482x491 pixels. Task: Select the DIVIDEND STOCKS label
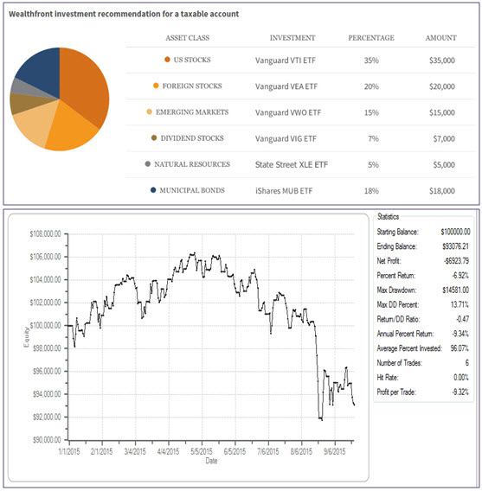[192, 138]
